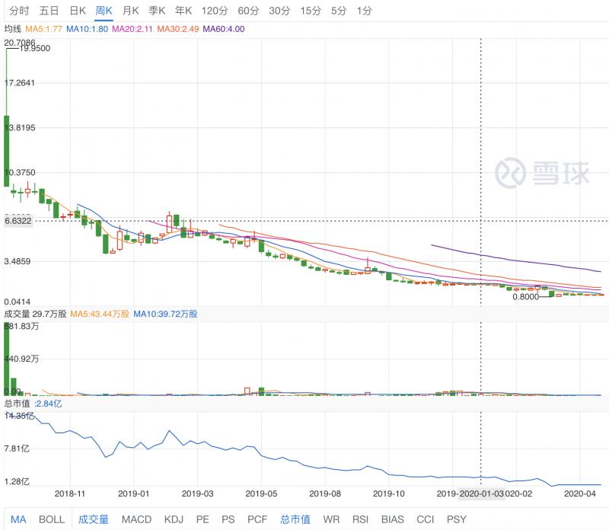Click the 成交量 29.7万股 label
This screenshot has width=609, height=530.
[35, 314]
